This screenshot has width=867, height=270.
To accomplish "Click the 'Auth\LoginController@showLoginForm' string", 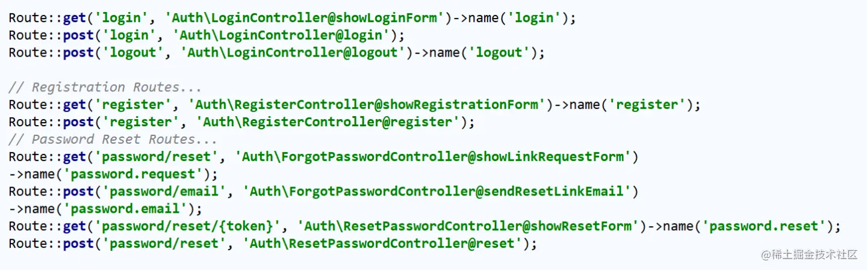I will [305, 17].
